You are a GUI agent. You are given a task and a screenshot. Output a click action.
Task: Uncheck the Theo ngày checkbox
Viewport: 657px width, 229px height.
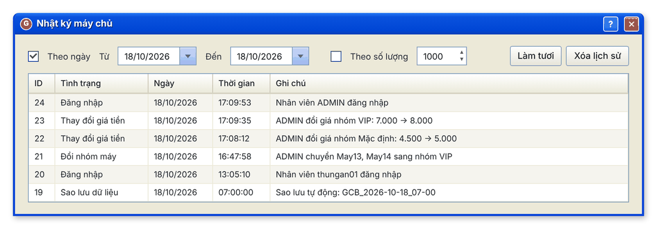[x=33, y=56]
